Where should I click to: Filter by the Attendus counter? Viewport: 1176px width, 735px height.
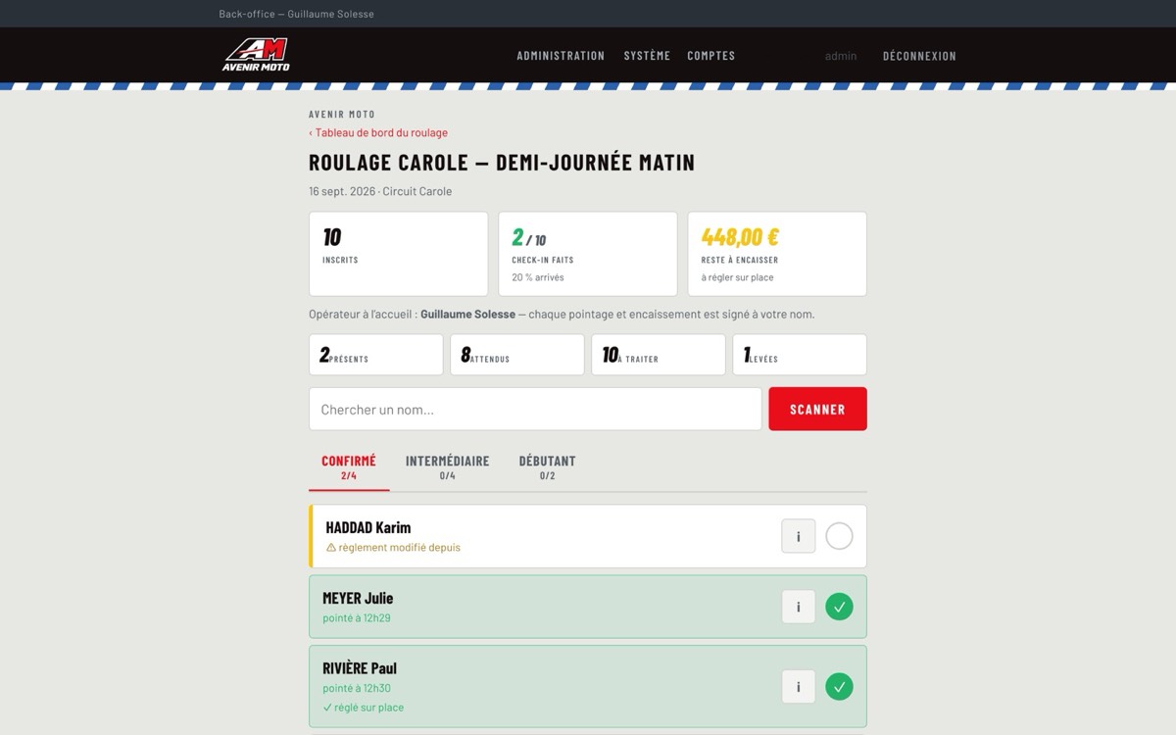(x=517, y=355)
